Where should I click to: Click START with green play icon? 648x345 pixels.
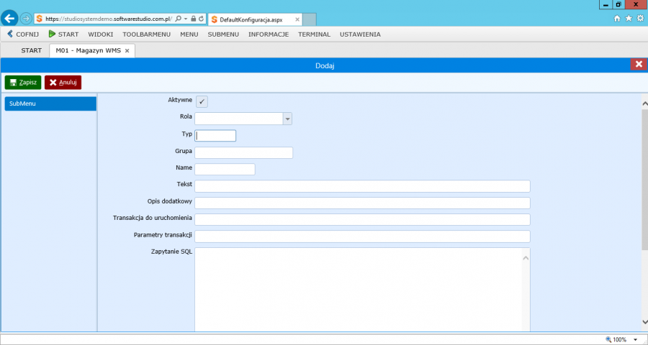tap(63, 34)
